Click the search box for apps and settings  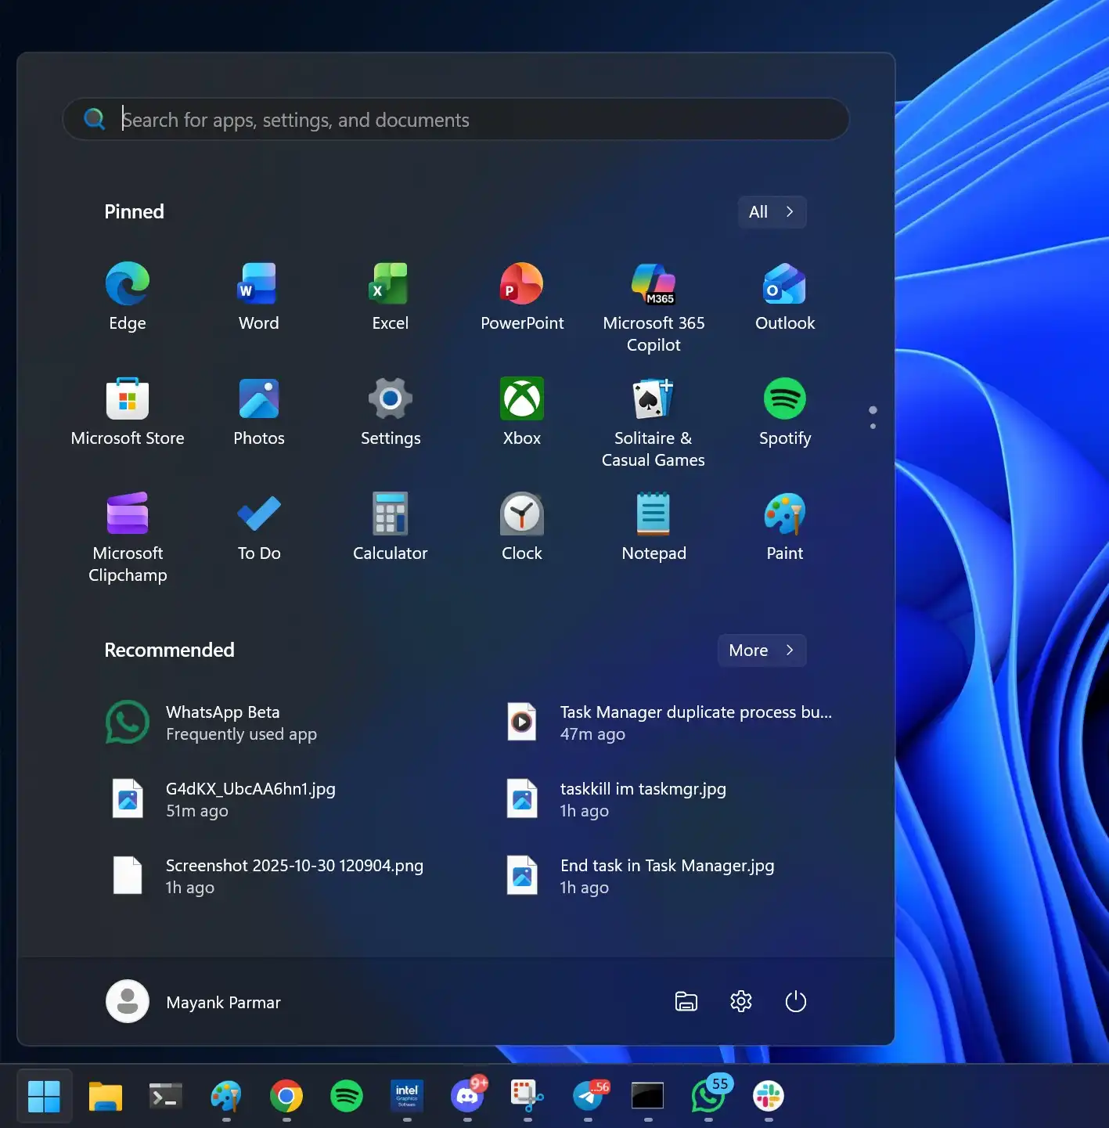click(x=470, y=120)
